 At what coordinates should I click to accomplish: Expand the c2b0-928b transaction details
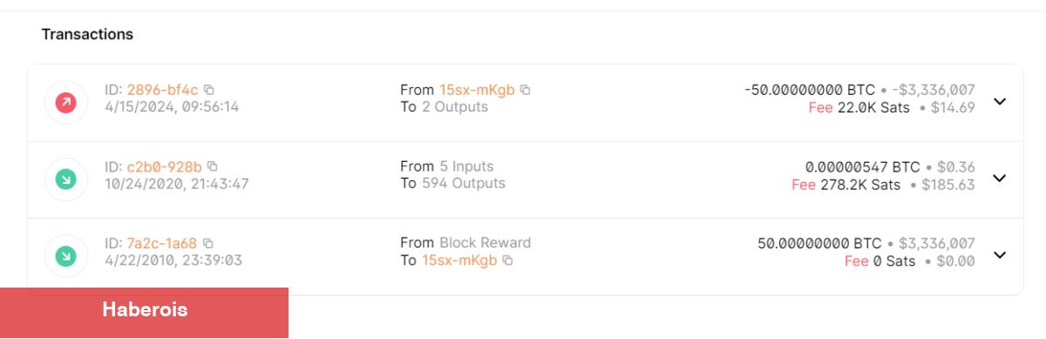[x=1000, y=178]
